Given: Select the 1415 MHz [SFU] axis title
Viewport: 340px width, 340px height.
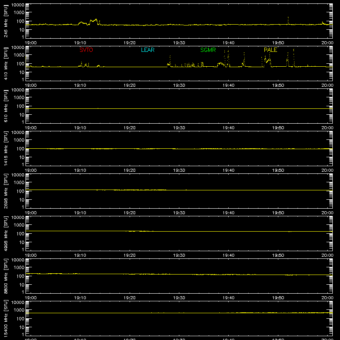Looking at the screenshot, I should pos(6,149).
